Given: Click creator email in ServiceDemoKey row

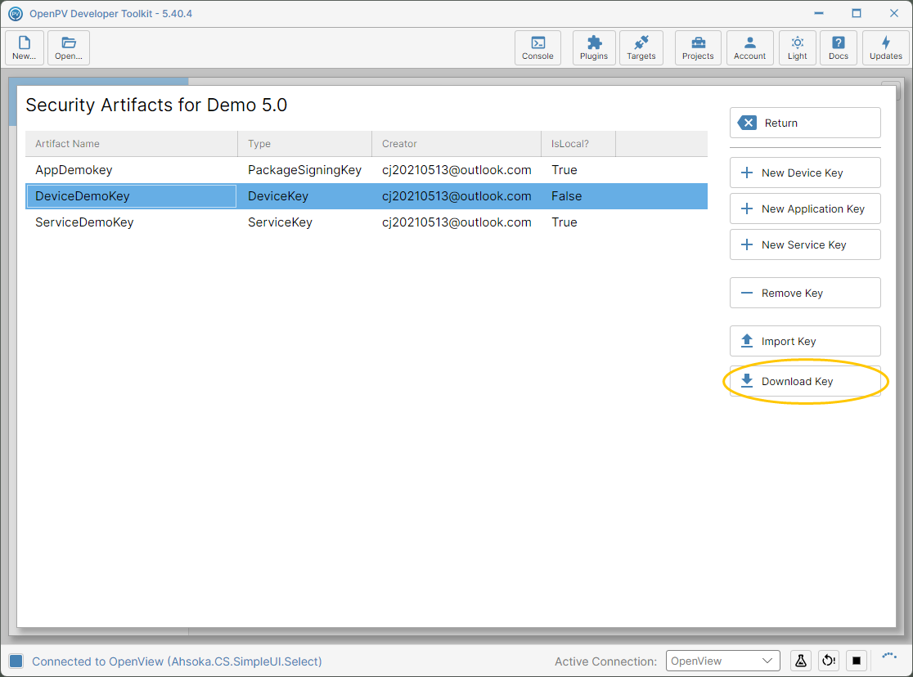Looking at the screenshot, I should point(456,222).
